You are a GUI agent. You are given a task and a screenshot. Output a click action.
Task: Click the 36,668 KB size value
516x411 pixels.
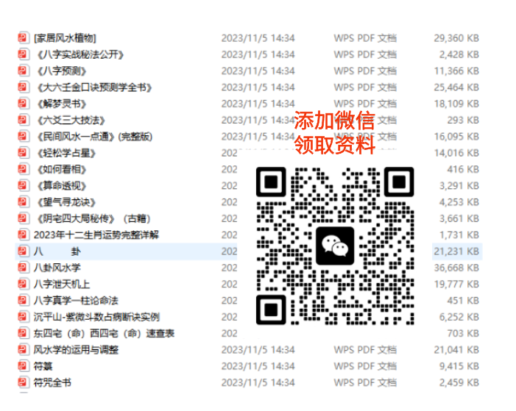pos(456,268)
